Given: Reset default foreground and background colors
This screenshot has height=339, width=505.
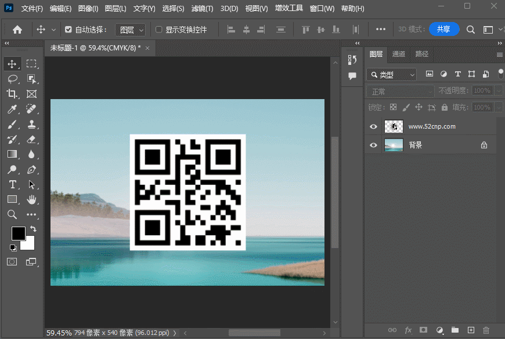Looking at the screenshot, I should (x=13, y=247).
